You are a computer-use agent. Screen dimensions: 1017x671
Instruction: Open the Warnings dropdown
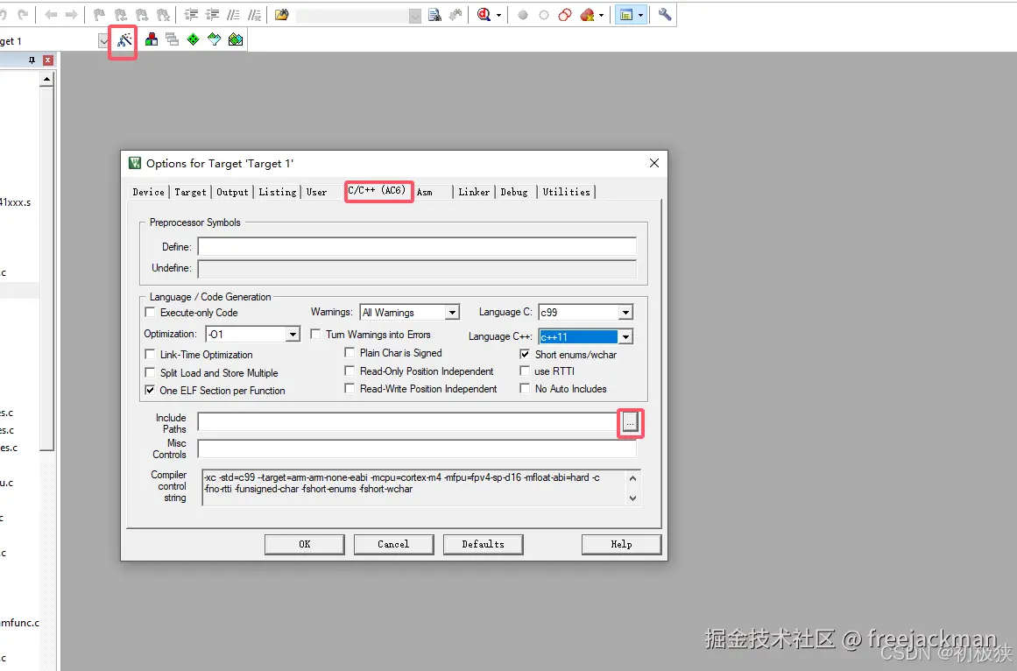point(452,313)
